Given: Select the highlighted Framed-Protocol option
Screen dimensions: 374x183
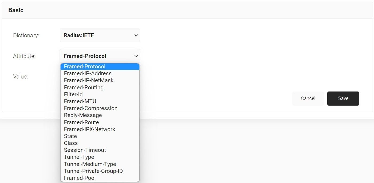Looking at the screenshot, I should coord(100,66).
